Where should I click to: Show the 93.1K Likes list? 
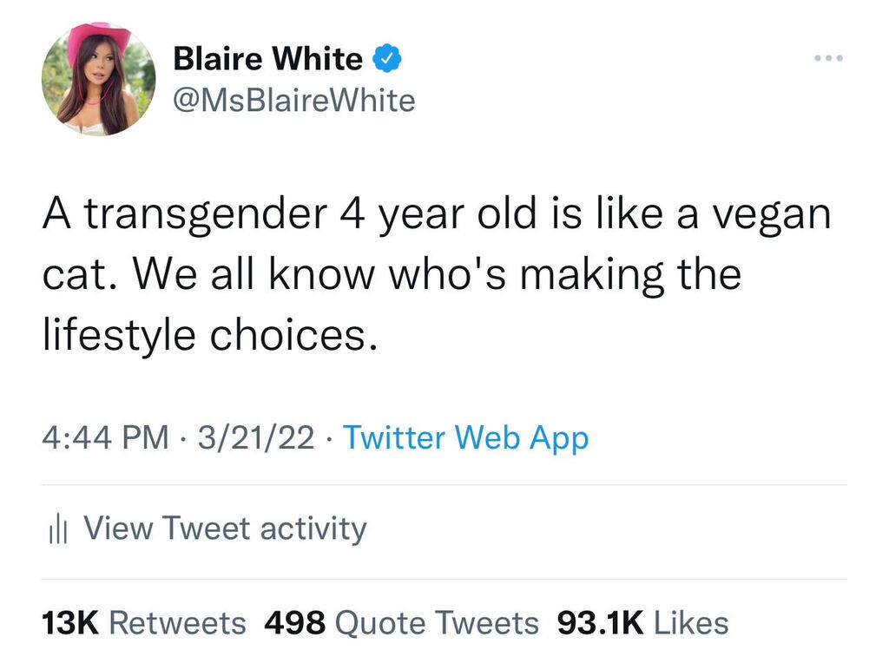(x=642, y=622)
